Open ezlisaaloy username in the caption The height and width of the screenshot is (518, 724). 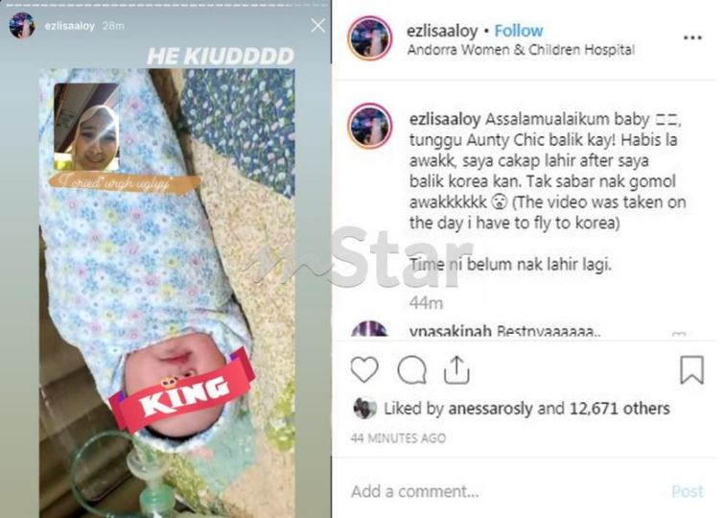(x=445, y=120)
